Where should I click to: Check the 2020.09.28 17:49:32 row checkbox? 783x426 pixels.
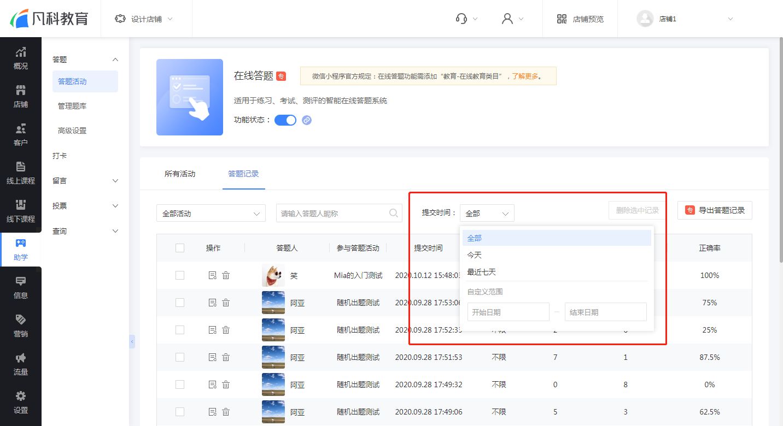[x=180, y=384]
